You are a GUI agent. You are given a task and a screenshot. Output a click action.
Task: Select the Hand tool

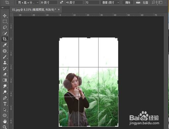click(x=5, y=121)
